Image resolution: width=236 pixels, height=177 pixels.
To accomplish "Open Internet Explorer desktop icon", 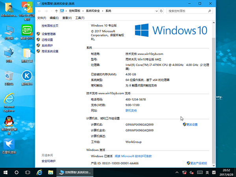I will pos(8,98).
